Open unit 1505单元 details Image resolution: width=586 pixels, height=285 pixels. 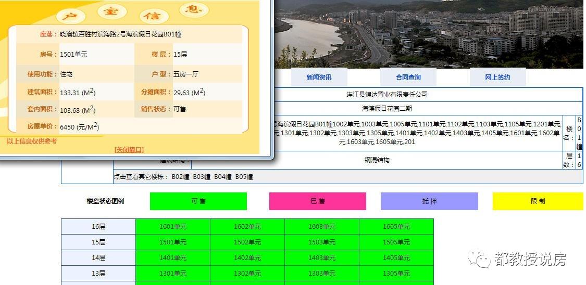pyautogui.click(x=396, y=242)
